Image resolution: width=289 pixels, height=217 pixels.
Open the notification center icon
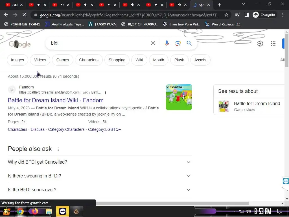[x=280, y=211]
